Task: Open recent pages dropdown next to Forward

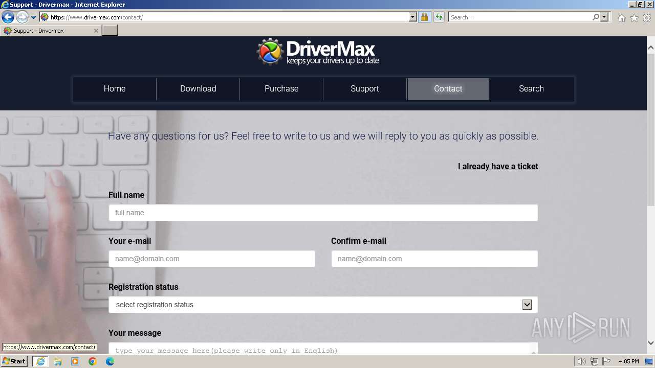Action: [x=33, y=17]
